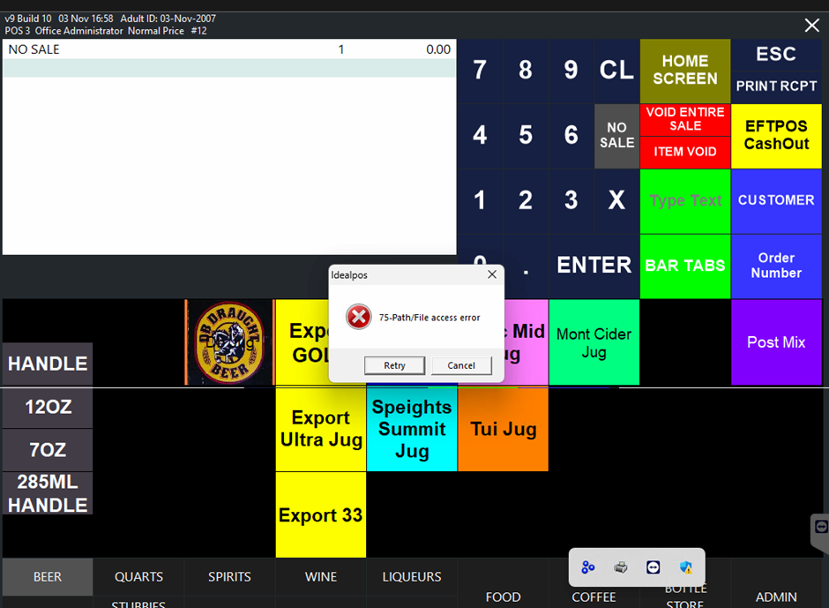Select the 12OZ size option
Screen dimensions: 829x608
coord(48,408)
